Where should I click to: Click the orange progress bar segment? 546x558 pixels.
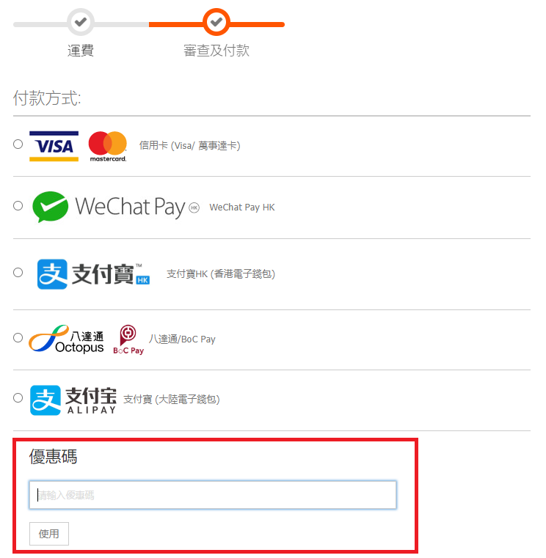(216, 24)
